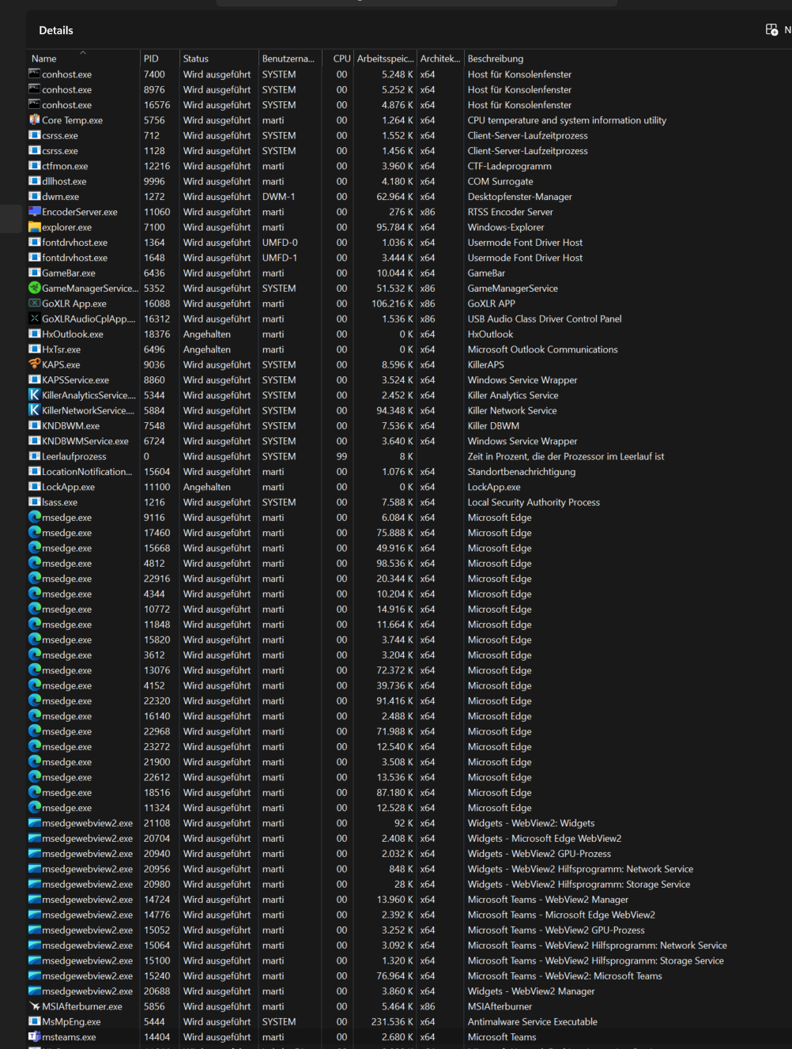Click the explorer.exe folder icon
This screenshot has width=792, height=1049.
pos(34,227)
